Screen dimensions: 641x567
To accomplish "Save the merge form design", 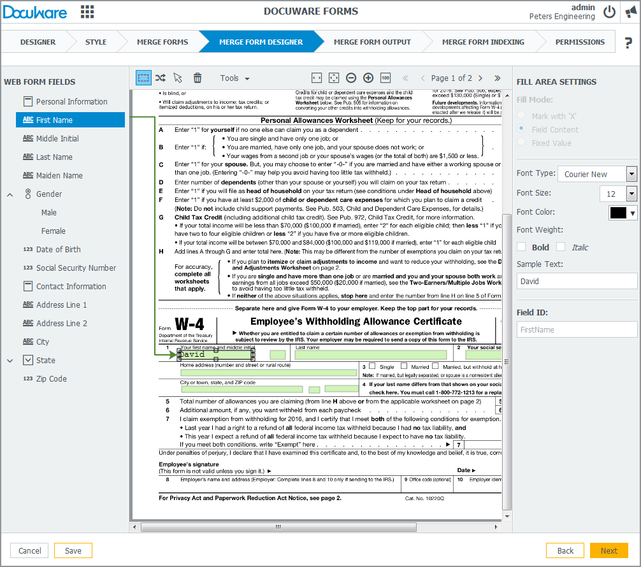I will point(73,550).
